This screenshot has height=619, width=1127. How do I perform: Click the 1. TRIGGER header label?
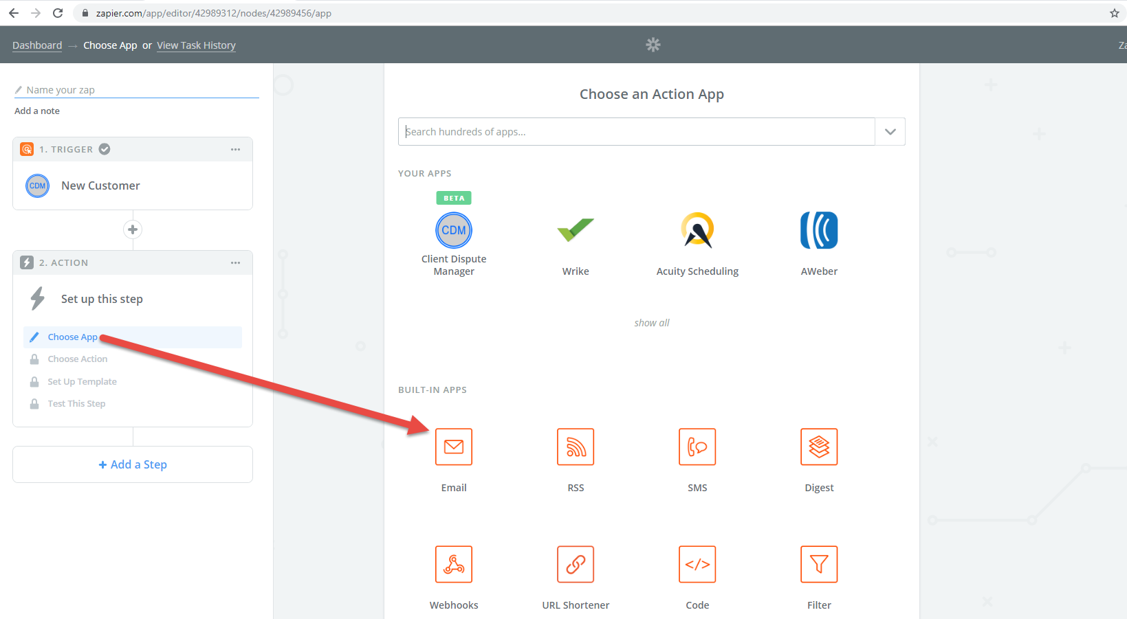(66, 149)
